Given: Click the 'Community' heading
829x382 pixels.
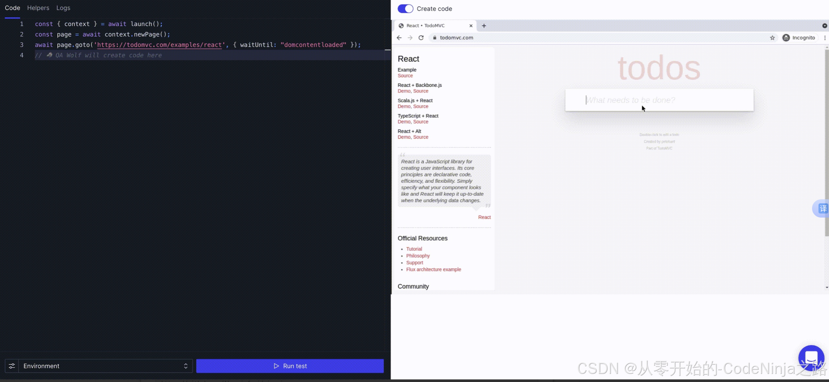Looking at the screenshot, I should pos(413,287).
